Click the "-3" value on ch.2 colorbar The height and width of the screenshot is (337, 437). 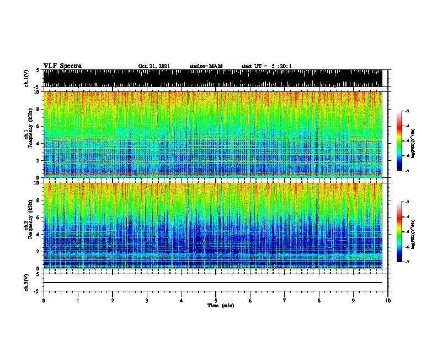407,202
